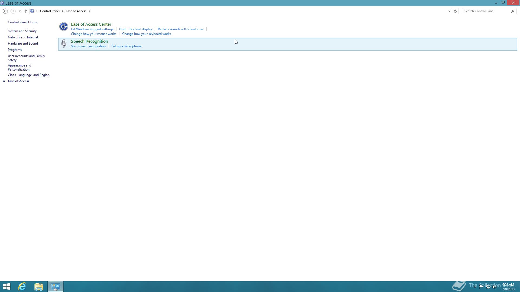Expand the chevron after Control Panel breadcrumb

coord(63,11)
